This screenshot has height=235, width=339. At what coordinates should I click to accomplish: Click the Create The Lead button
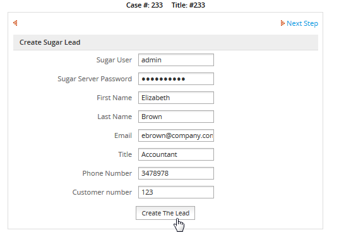click(x=165, y=213)
